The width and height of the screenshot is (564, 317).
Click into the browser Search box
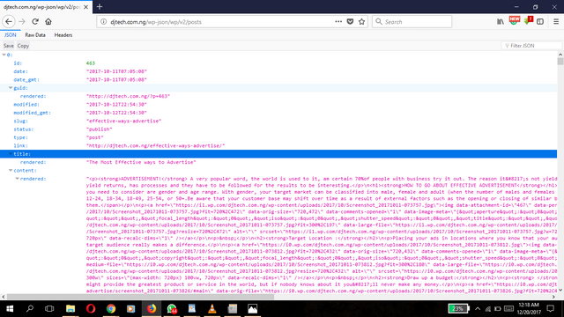tap(412, 21)
